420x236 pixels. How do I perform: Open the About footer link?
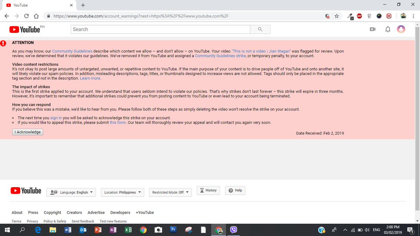pyautogui.click(x=17, y=213)
